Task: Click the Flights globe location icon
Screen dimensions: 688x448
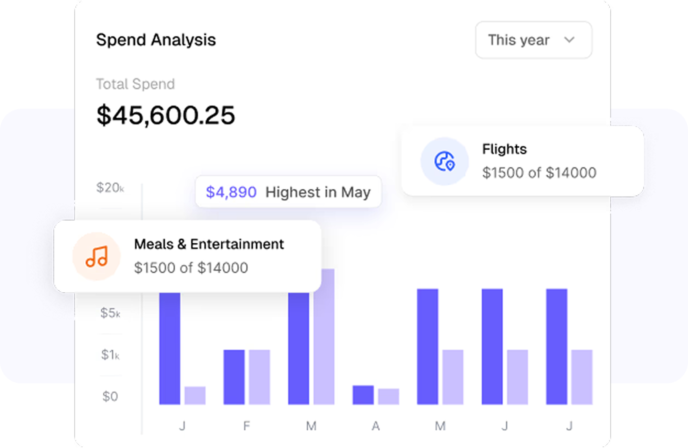Action: click(x=445, y=161)
